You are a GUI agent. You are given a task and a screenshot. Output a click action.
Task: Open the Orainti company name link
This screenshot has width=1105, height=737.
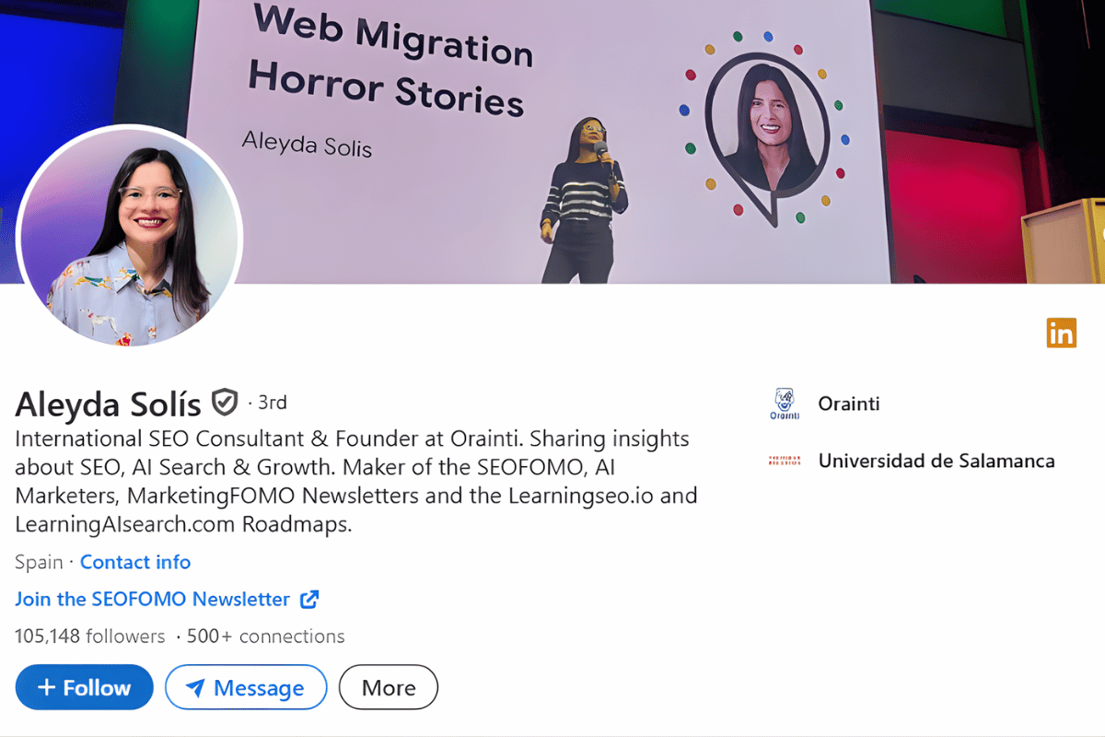click(x=848, y=404)
